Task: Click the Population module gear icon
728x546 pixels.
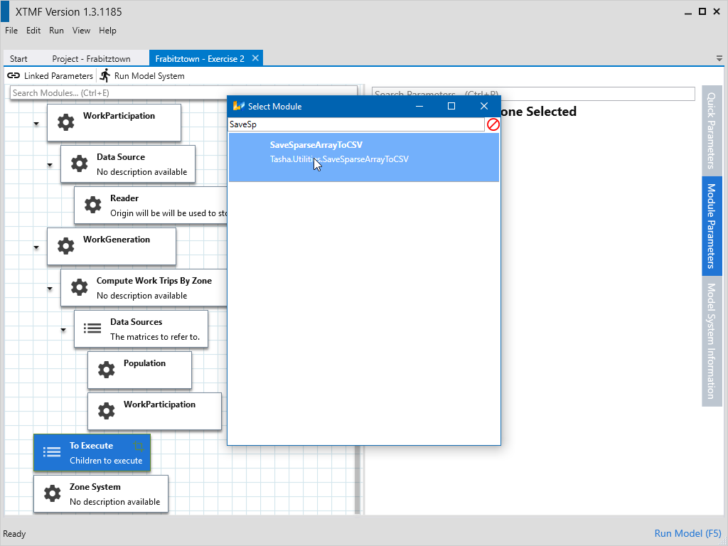Action: [x=106, y=370]
